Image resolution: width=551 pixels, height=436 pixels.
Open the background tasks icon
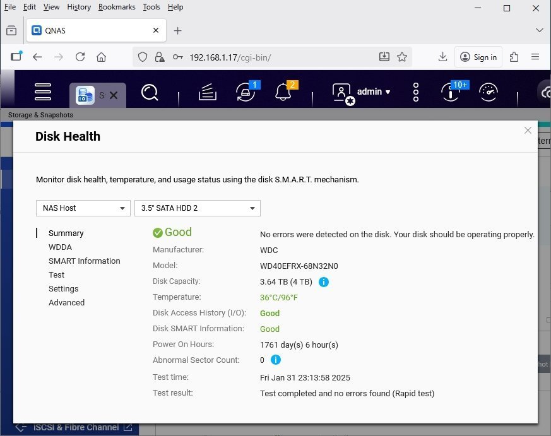pyautogui.click(x=208, y=93)
